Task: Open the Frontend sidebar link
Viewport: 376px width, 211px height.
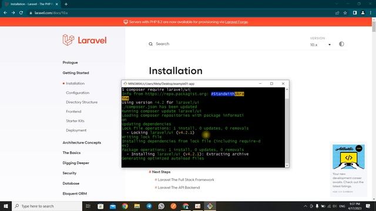Action: [73, 111]
